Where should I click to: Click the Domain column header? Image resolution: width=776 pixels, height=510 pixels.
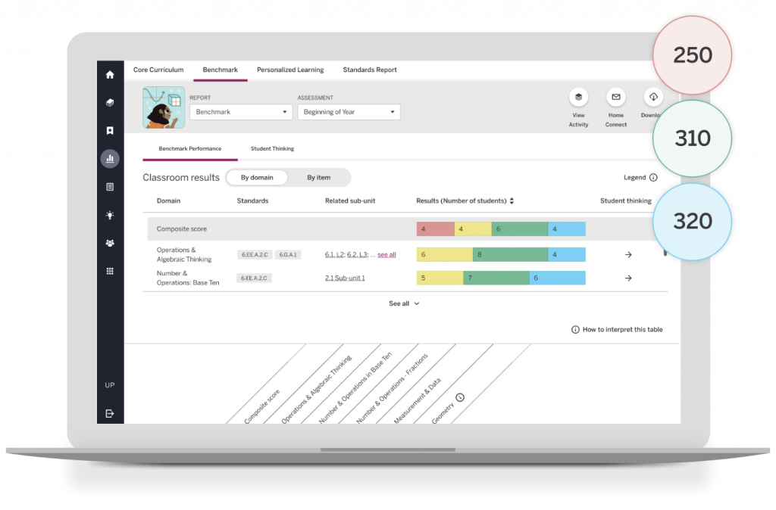[168, 201]
